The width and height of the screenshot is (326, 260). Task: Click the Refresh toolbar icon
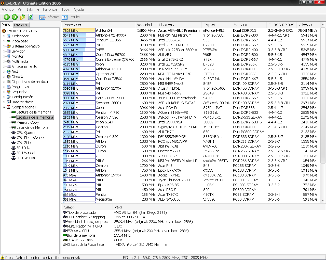point(31,17)
